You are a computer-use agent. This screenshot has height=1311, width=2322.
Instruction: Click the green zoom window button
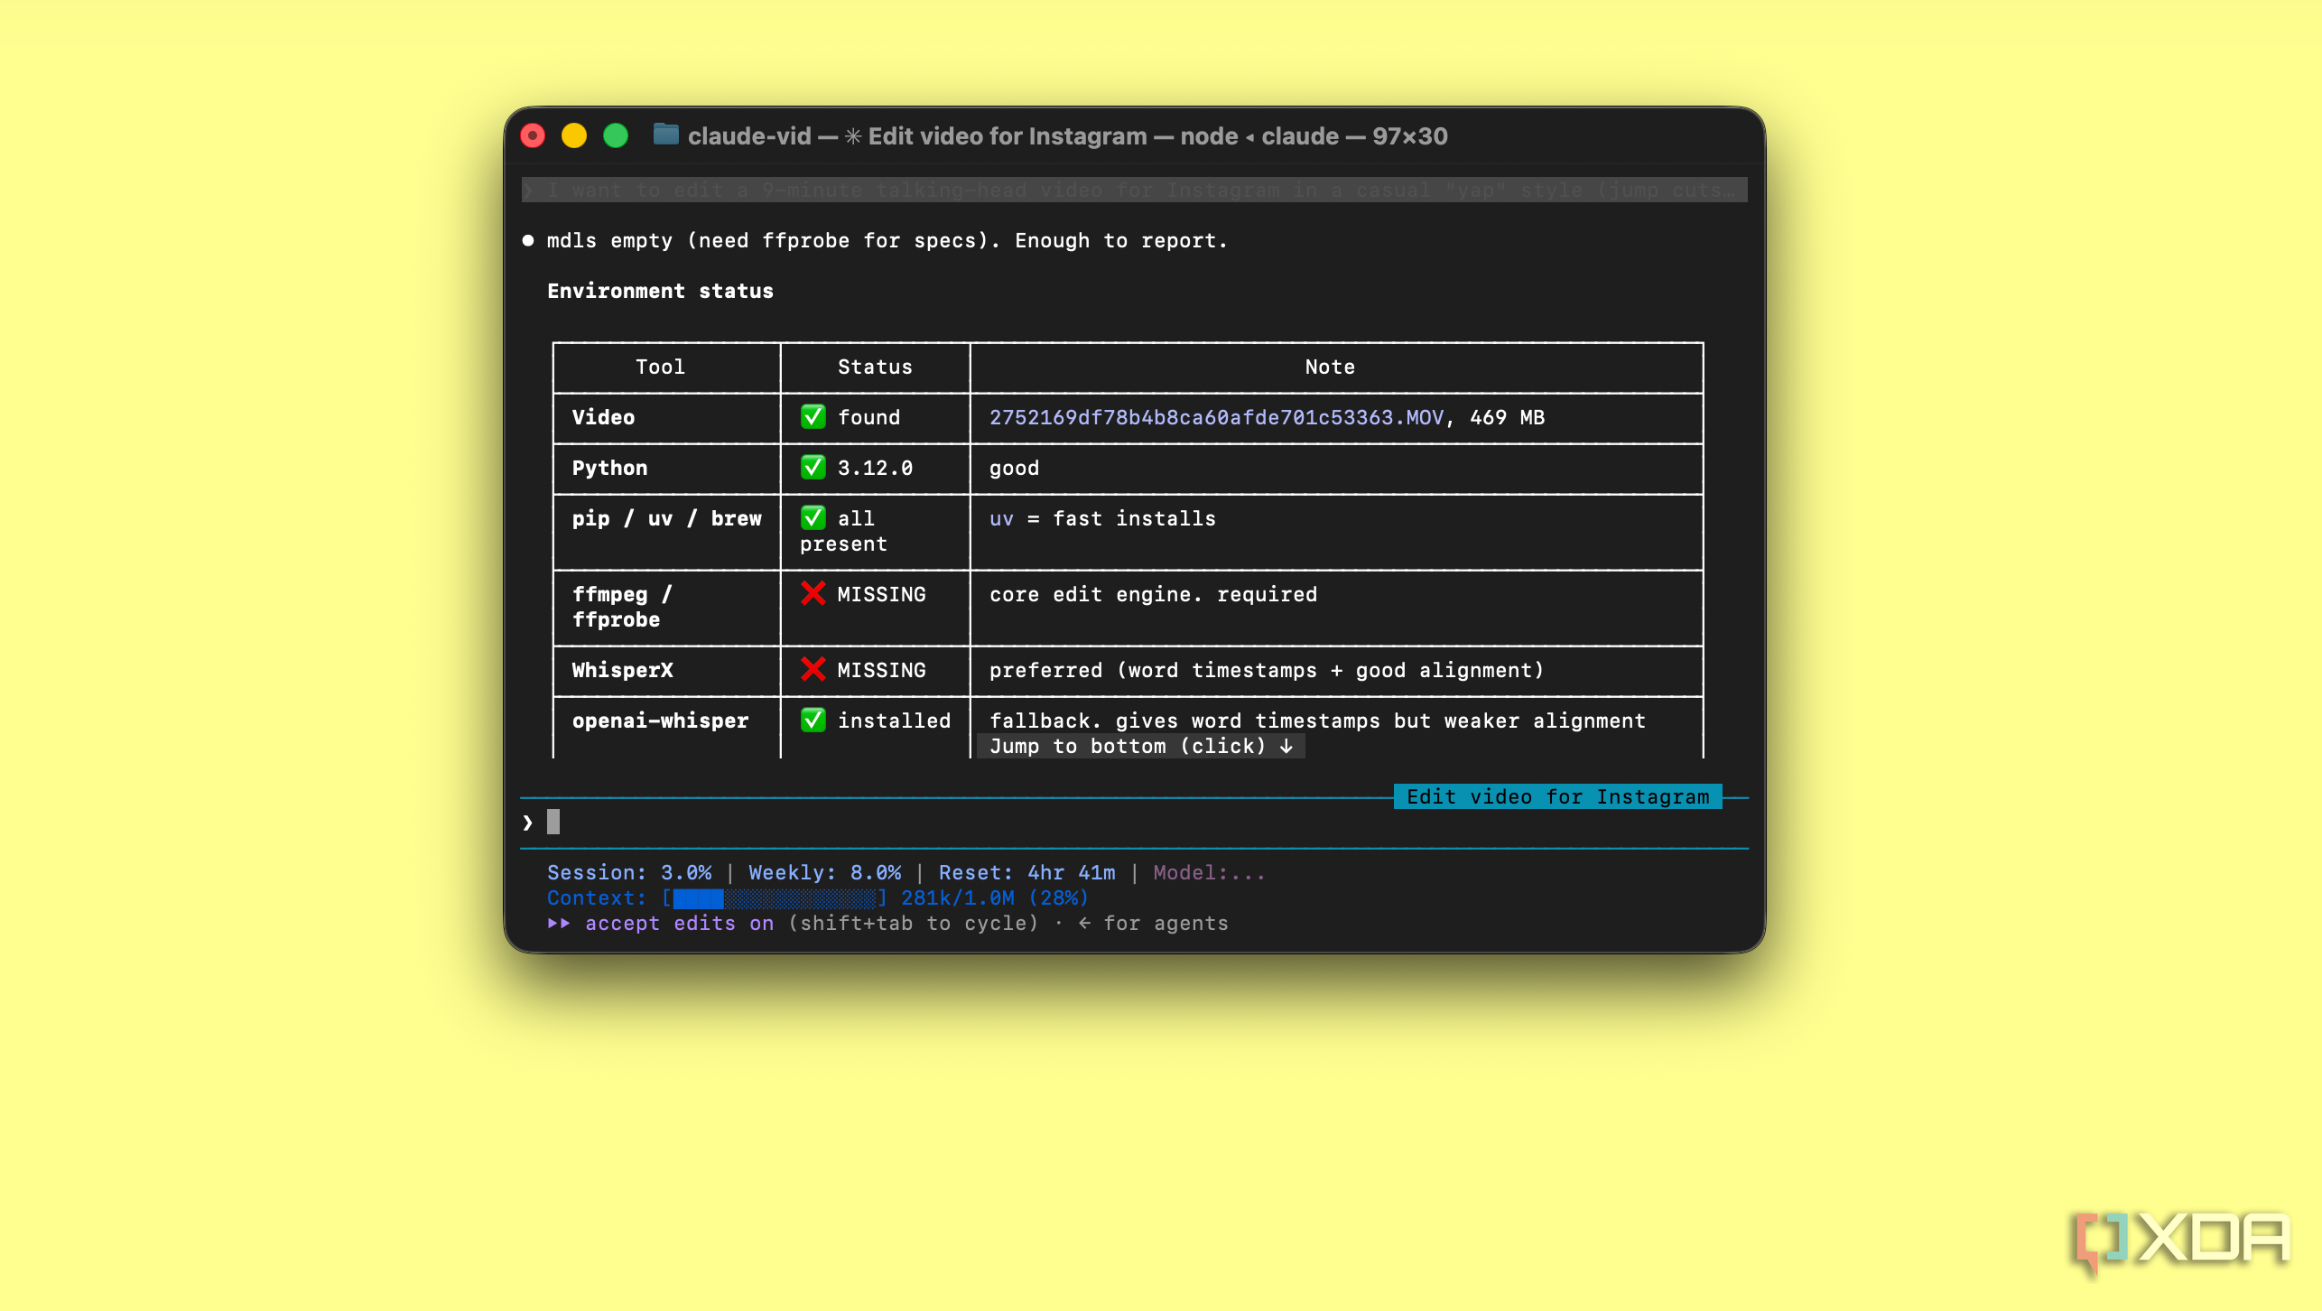616,136
